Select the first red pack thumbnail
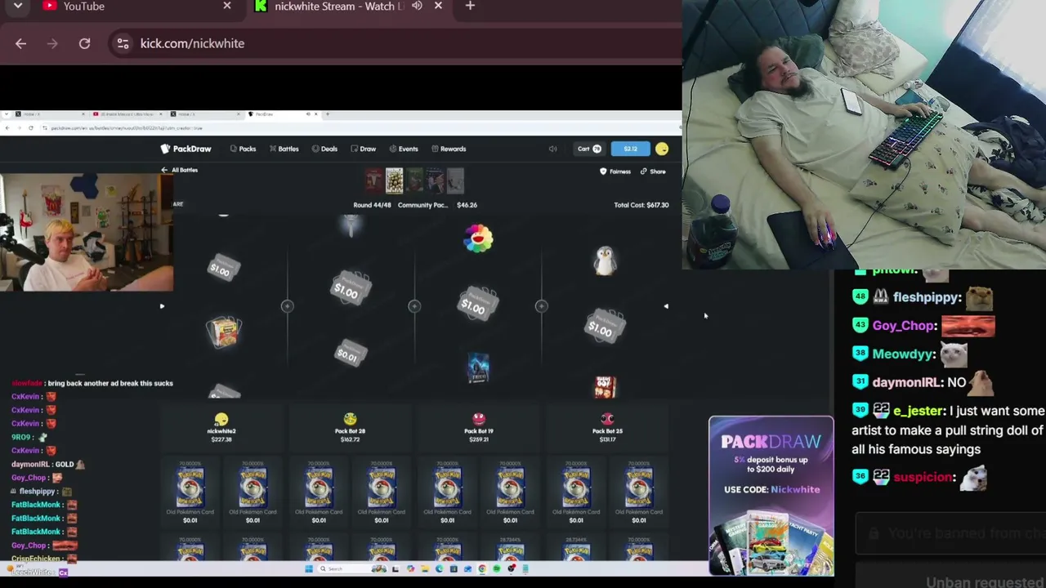The width and height of the screenshot is (1046, 588). 373,180
